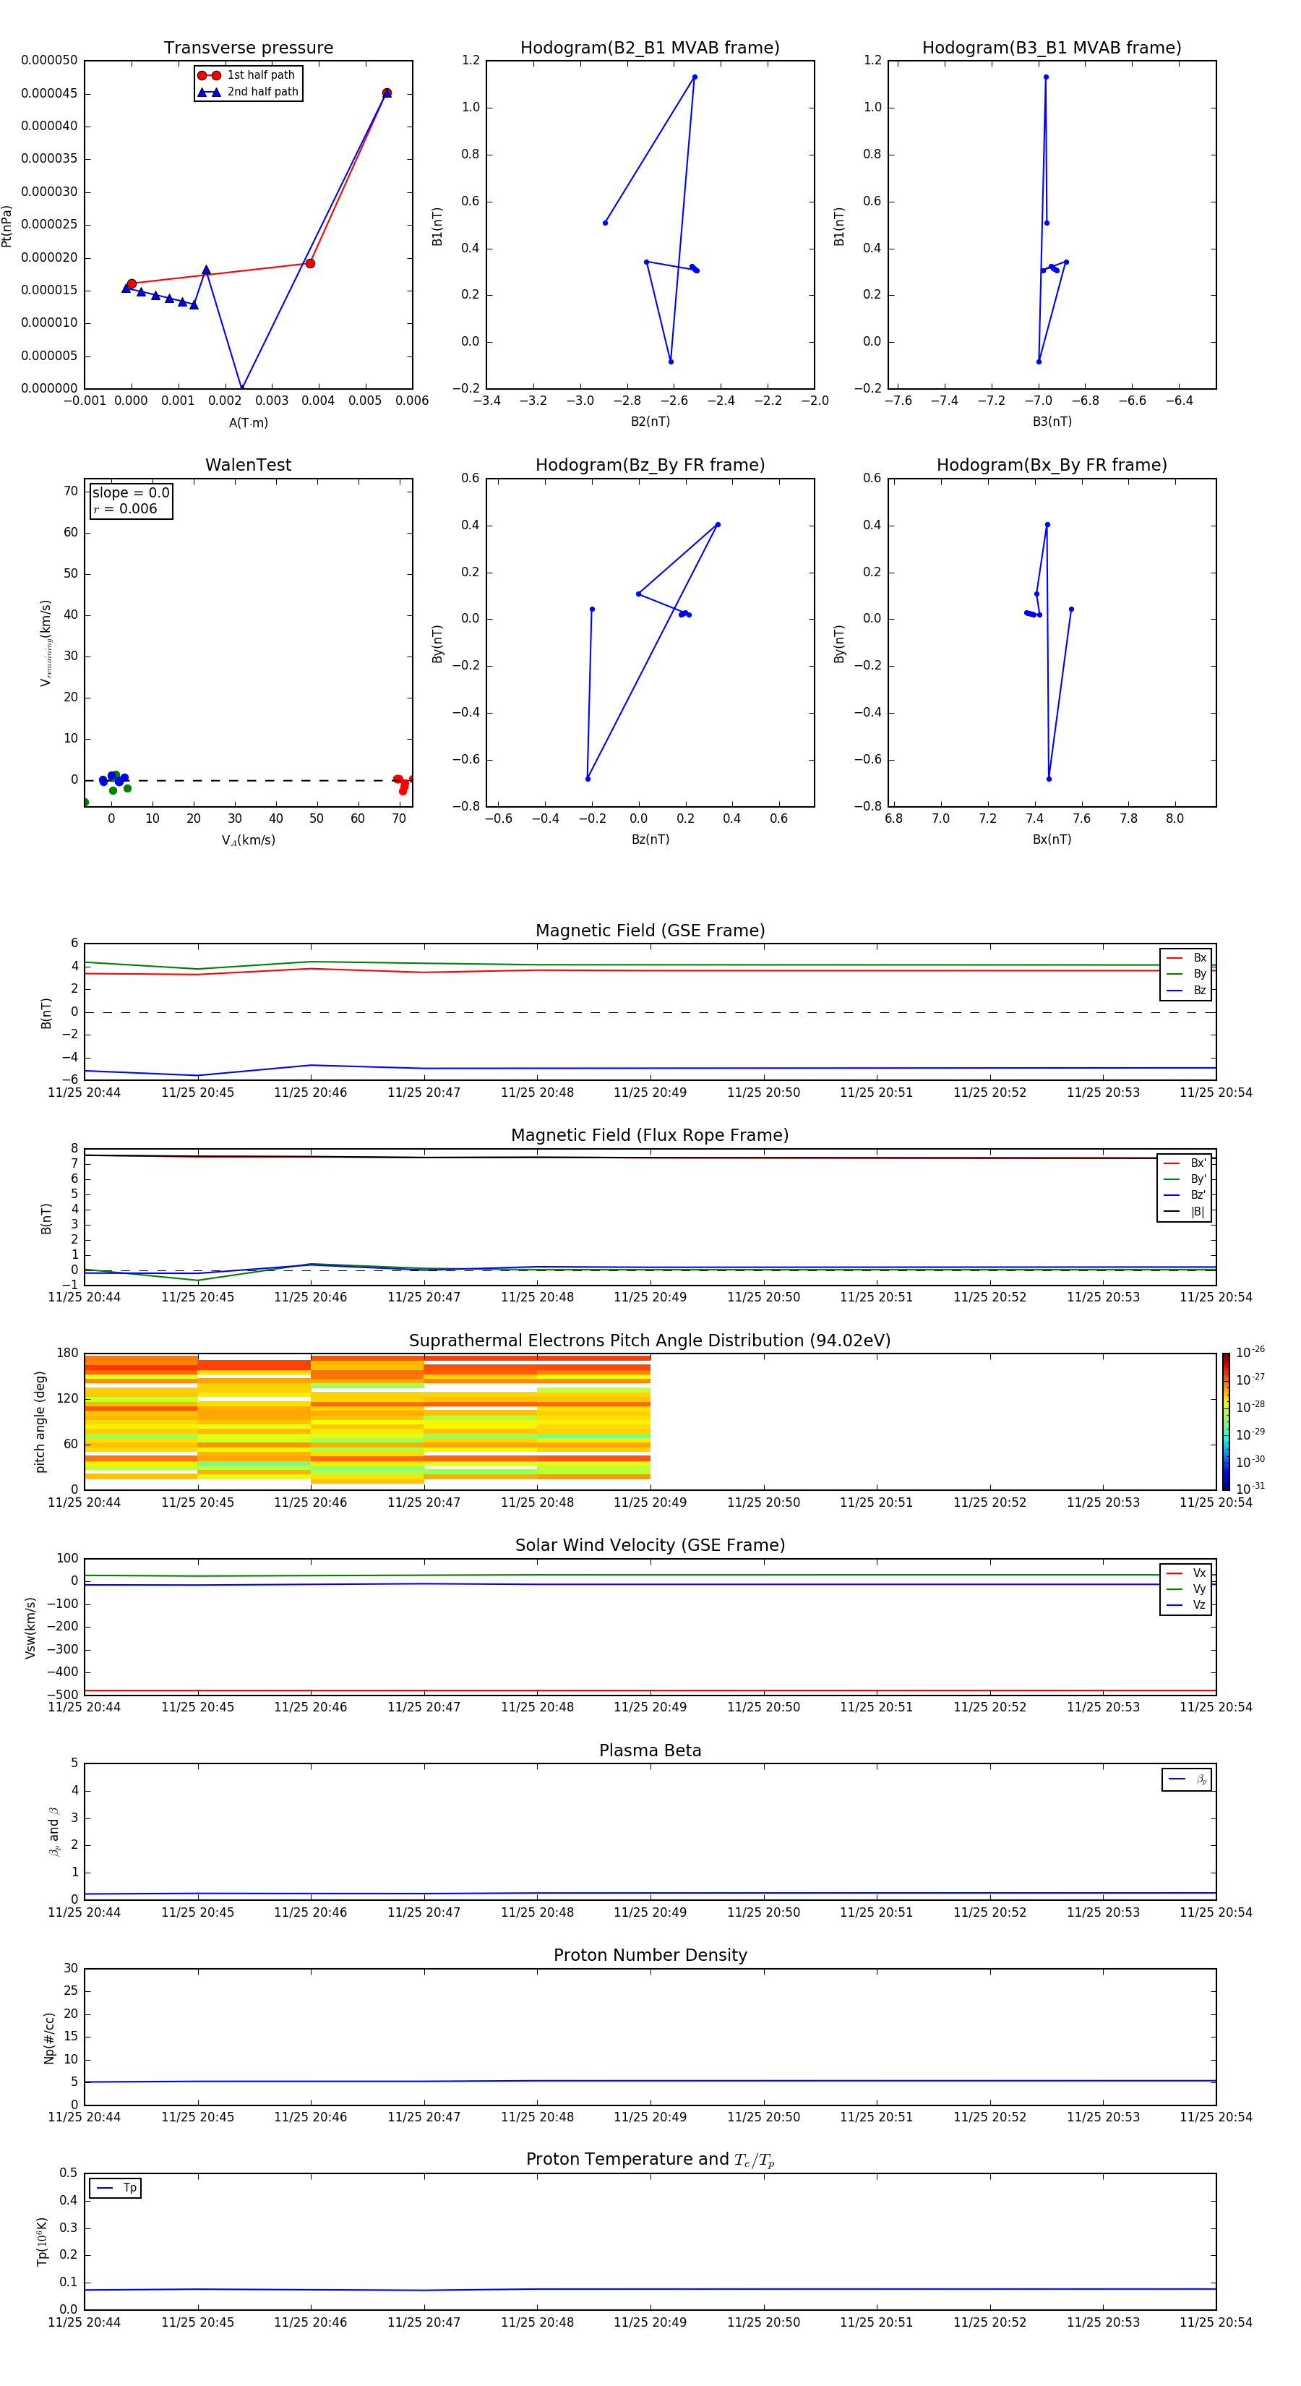
Task: Click the Transverse pressure plot title
Action: point(248,48)
